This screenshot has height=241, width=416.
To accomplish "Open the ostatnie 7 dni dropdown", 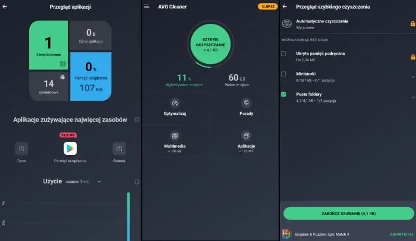I will tap(83, 182).
